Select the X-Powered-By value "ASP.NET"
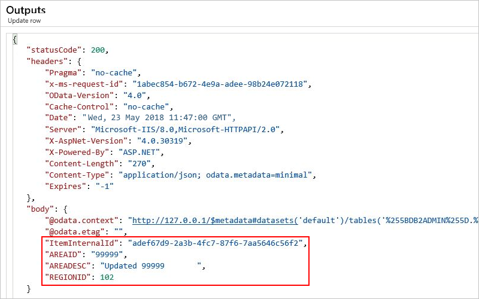The image size is (479, 299). (140, 152)
